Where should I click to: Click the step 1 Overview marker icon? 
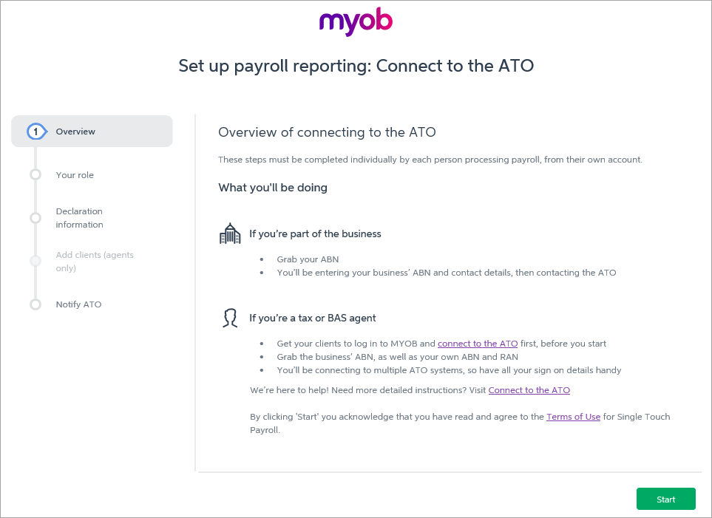click(37, 132)
